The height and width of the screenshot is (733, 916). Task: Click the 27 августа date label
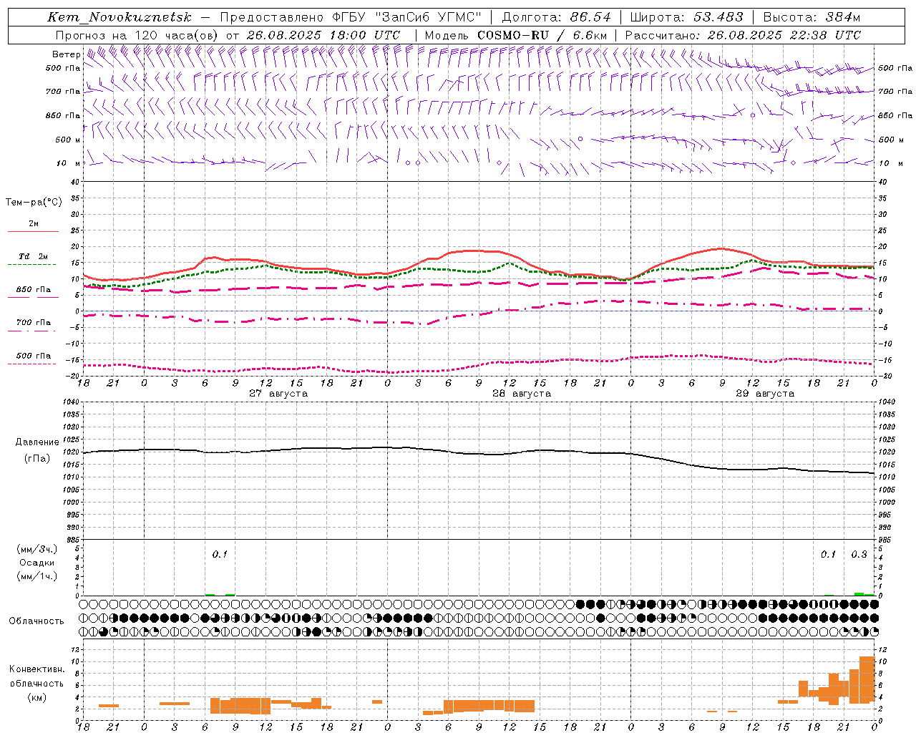(x=278, y=394)
